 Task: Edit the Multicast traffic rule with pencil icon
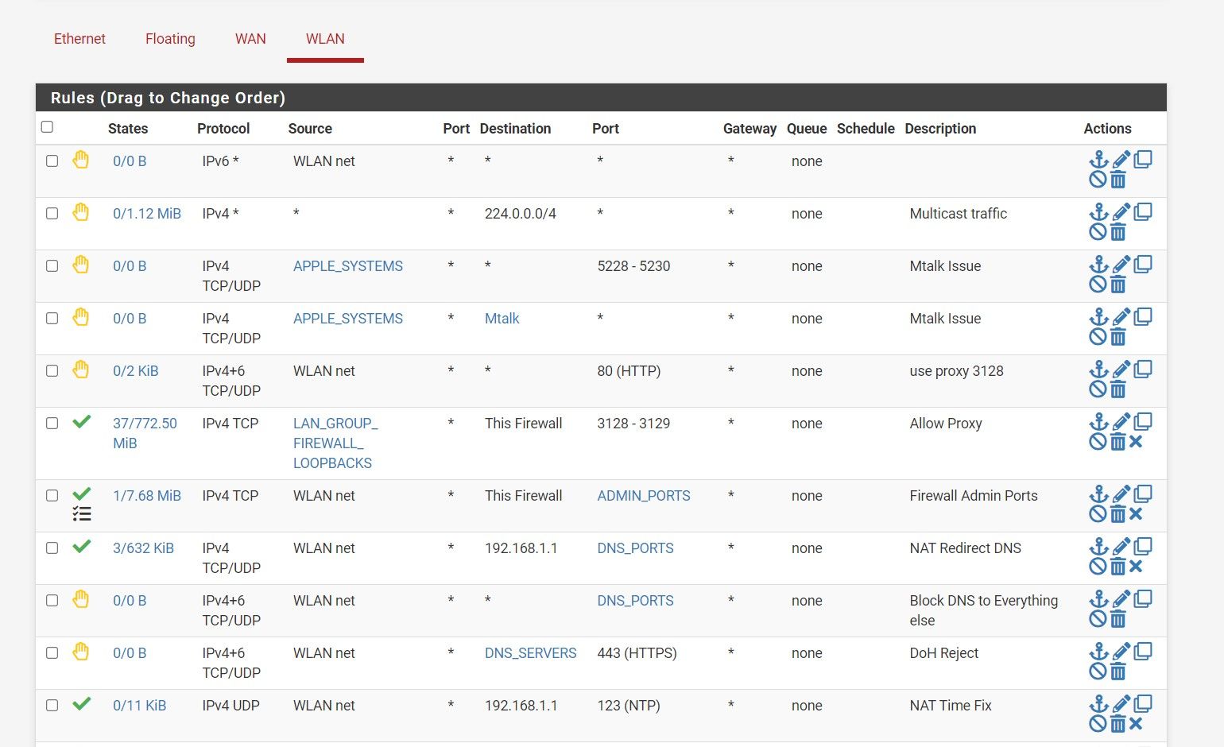click(1121, 212)
